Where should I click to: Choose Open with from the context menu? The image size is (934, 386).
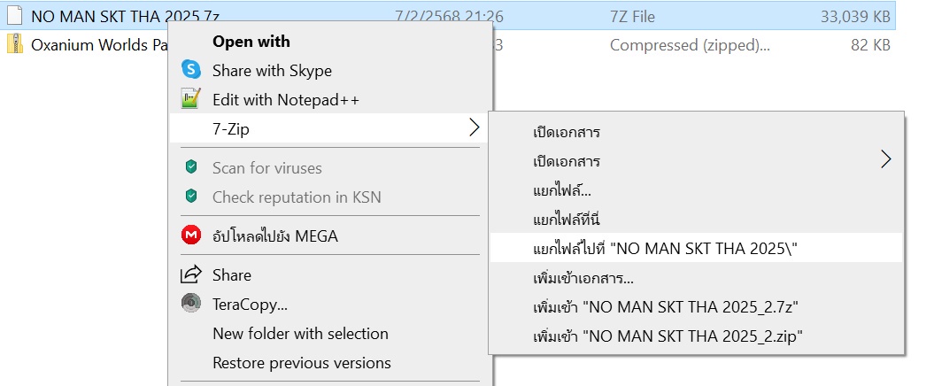click(x=251, y=42)
